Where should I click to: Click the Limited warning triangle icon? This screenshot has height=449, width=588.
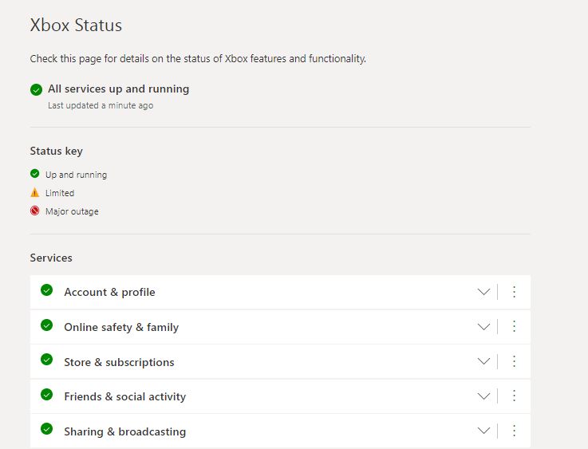coord(34,192)
